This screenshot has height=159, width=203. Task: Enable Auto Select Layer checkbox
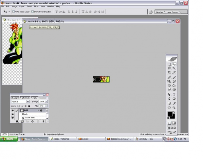pos(13,12)
